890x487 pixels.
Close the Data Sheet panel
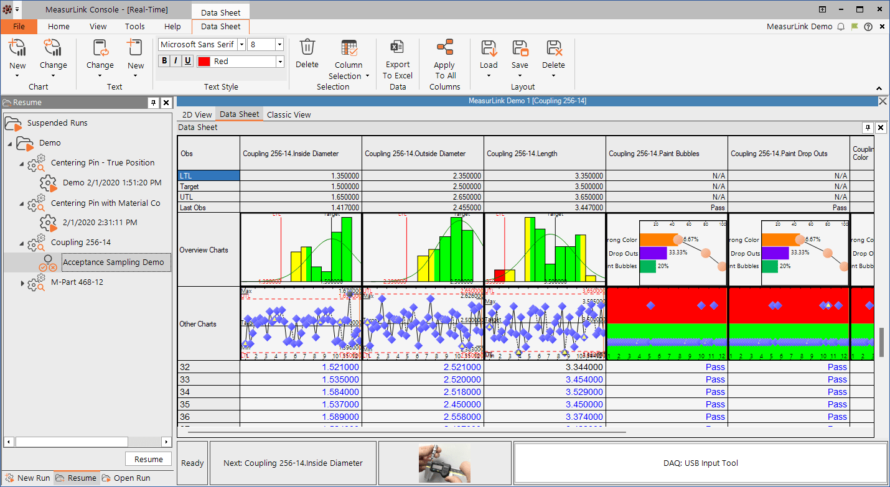pyautogui.click(x=881, y=128)
